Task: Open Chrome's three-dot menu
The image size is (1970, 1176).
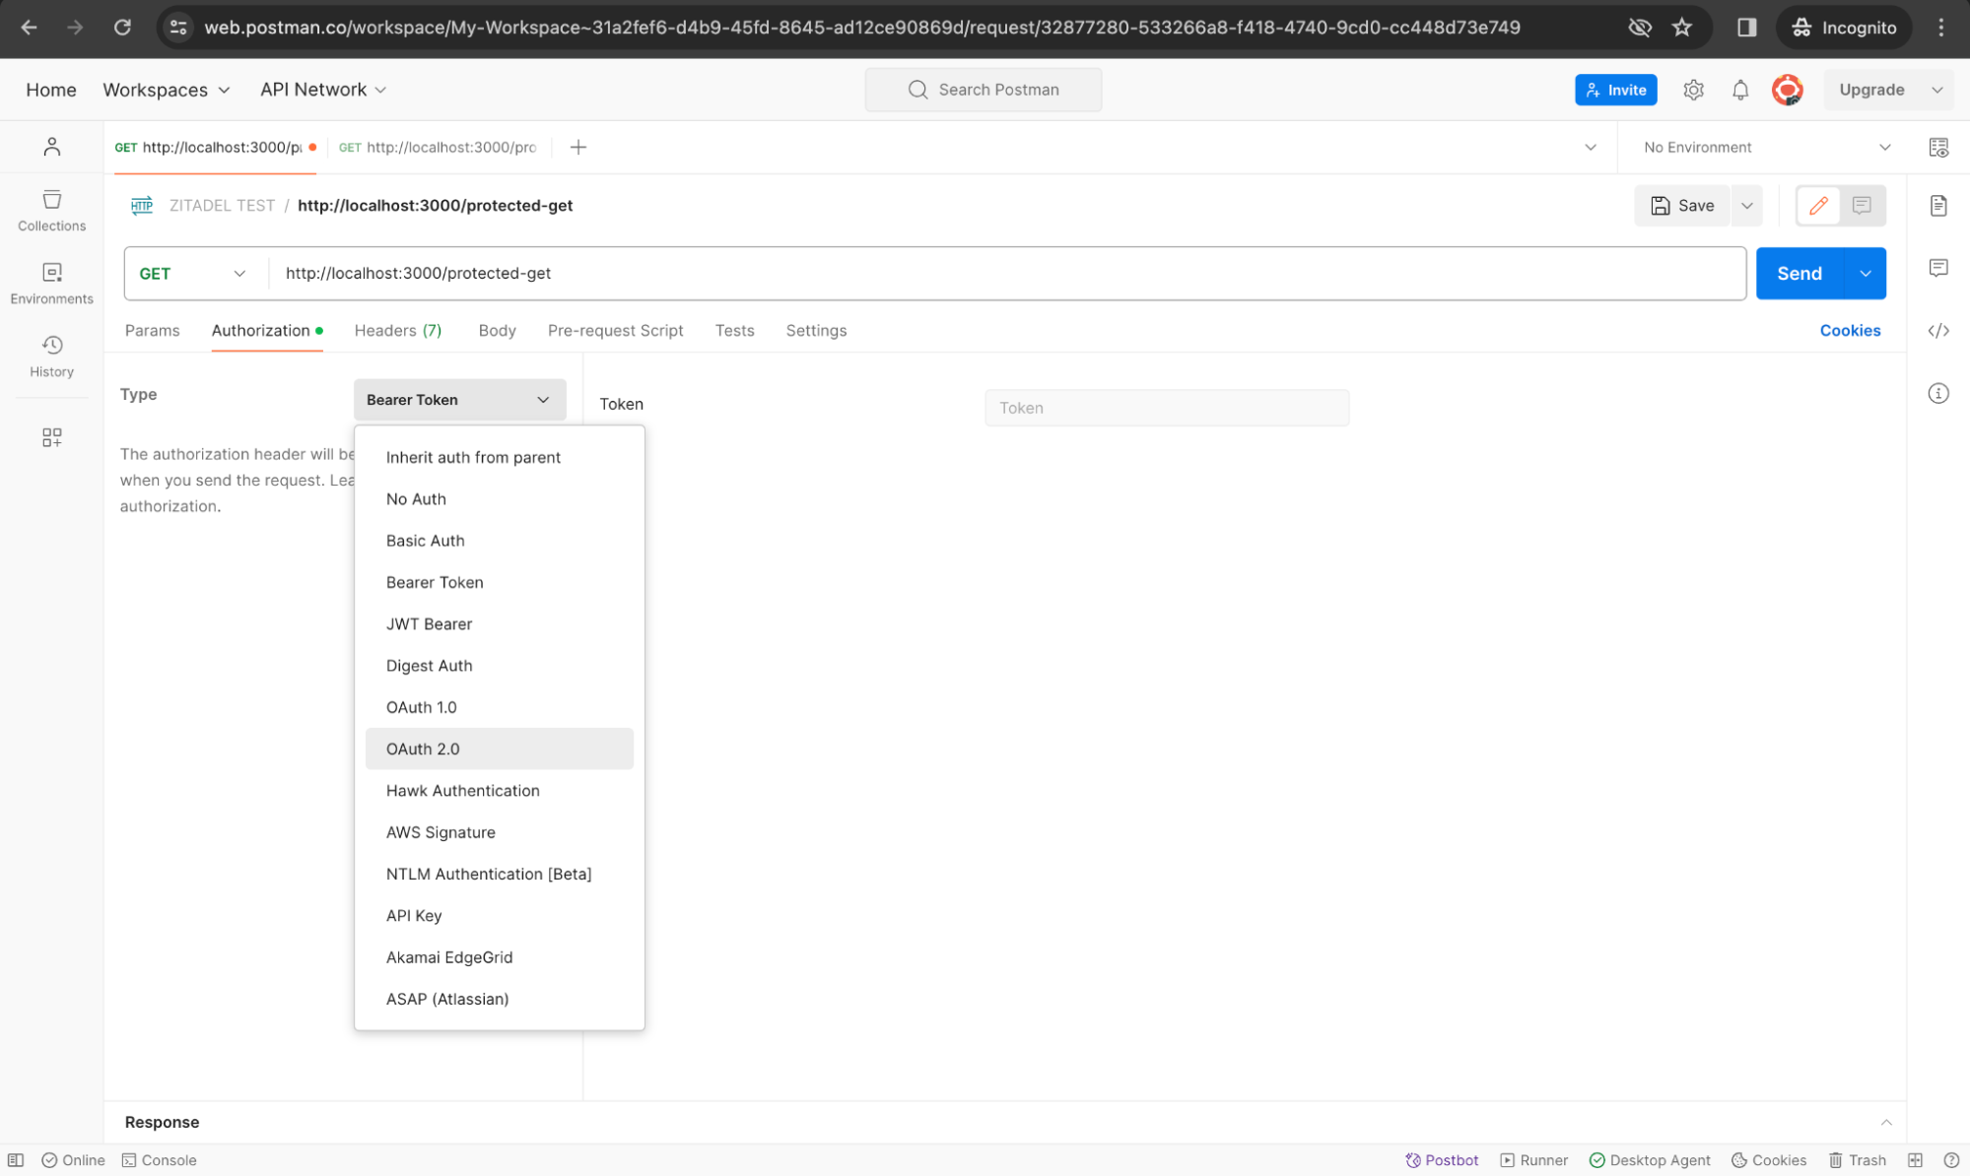Action: (1940, 28)
